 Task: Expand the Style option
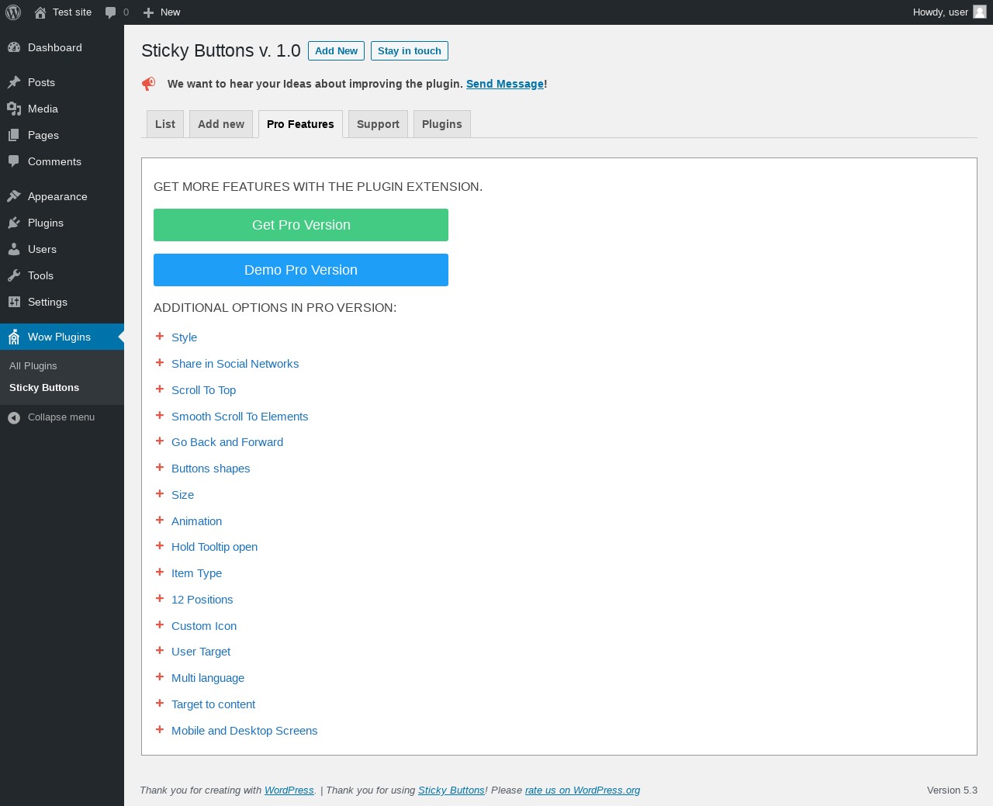184,337
